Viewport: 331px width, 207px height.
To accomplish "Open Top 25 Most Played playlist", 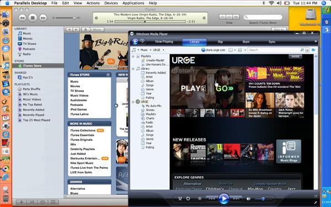I will coord(36,120).
